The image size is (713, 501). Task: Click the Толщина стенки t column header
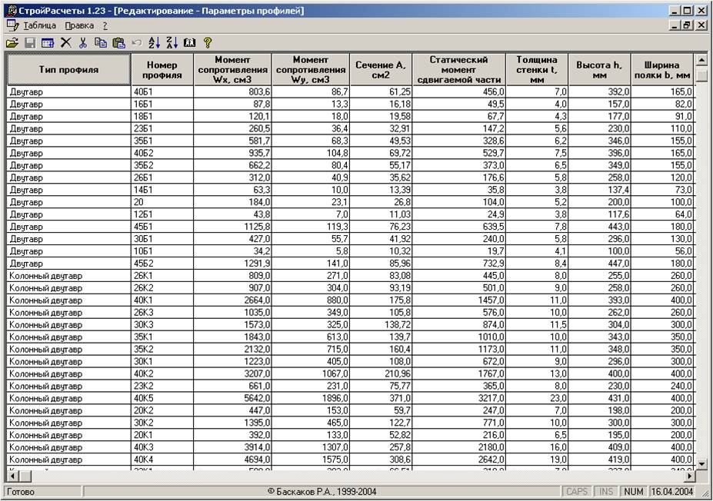[x=537, y=69]
